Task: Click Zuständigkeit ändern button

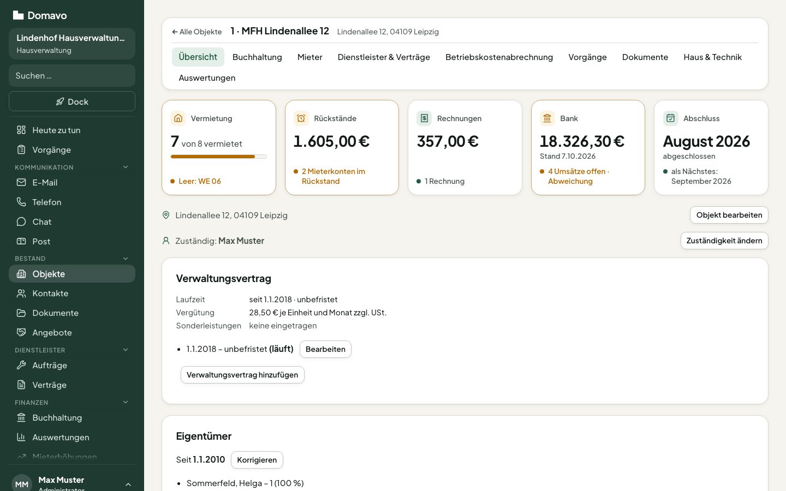Action: pos(724,241)
